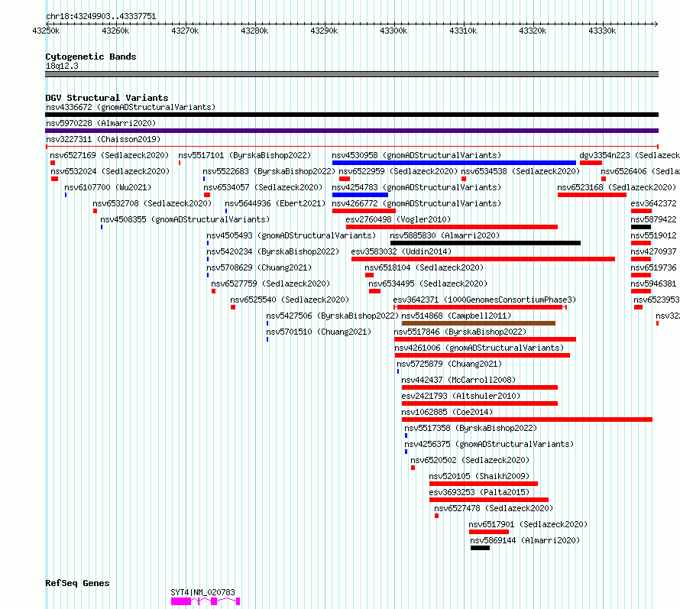Image resolution: width=680 pixels, height=609 pixels.
Task: Select the red esv2760498 variant bar
Action: [452, 227]
